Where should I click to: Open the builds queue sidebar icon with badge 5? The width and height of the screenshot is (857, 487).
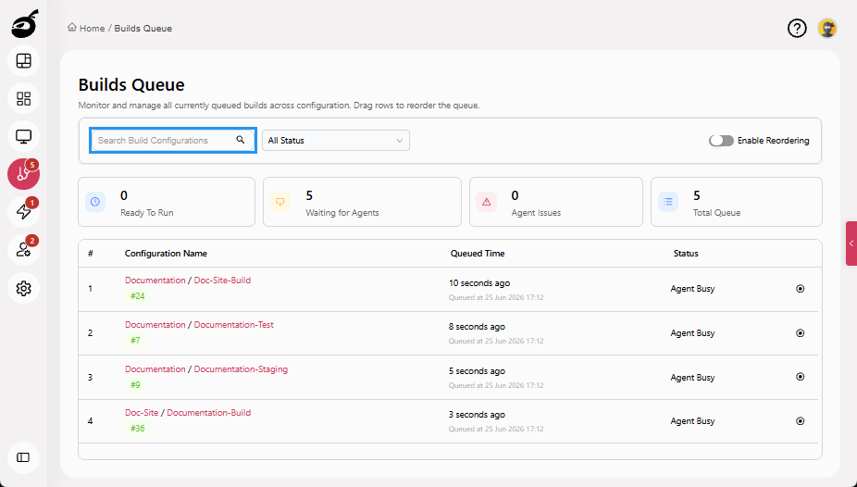coord(23,174)
